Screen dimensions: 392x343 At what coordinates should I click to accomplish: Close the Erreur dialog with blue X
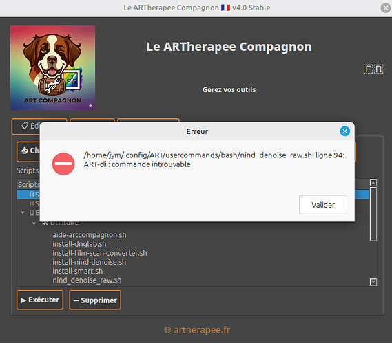(344, 131)
